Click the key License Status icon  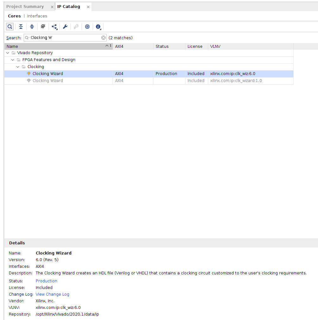point(76,27)
